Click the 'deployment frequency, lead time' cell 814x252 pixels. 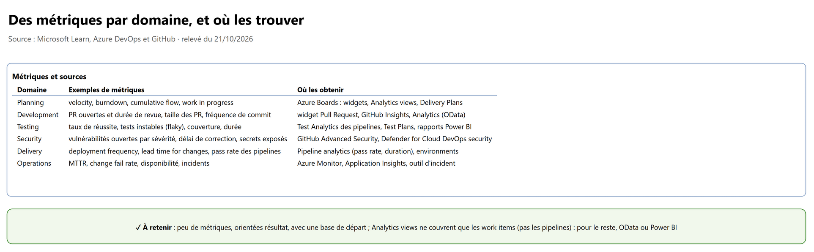tap(175, 151)
